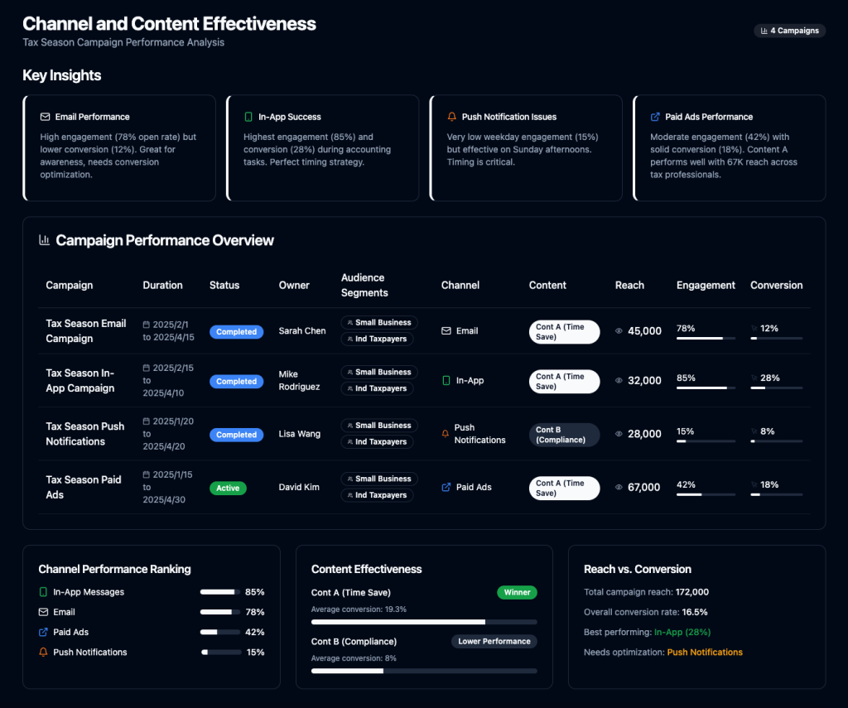
Task: Sort by the Engagement column header
Action: click(x=706, y=285)
